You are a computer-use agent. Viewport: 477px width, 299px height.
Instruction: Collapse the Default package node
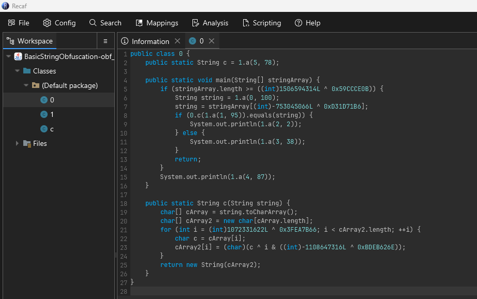click(x=26, y=85)
